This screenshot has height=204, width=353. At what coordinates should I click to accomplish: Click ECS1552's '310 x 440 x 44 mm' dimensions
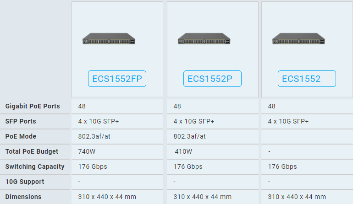click(297, 197)
